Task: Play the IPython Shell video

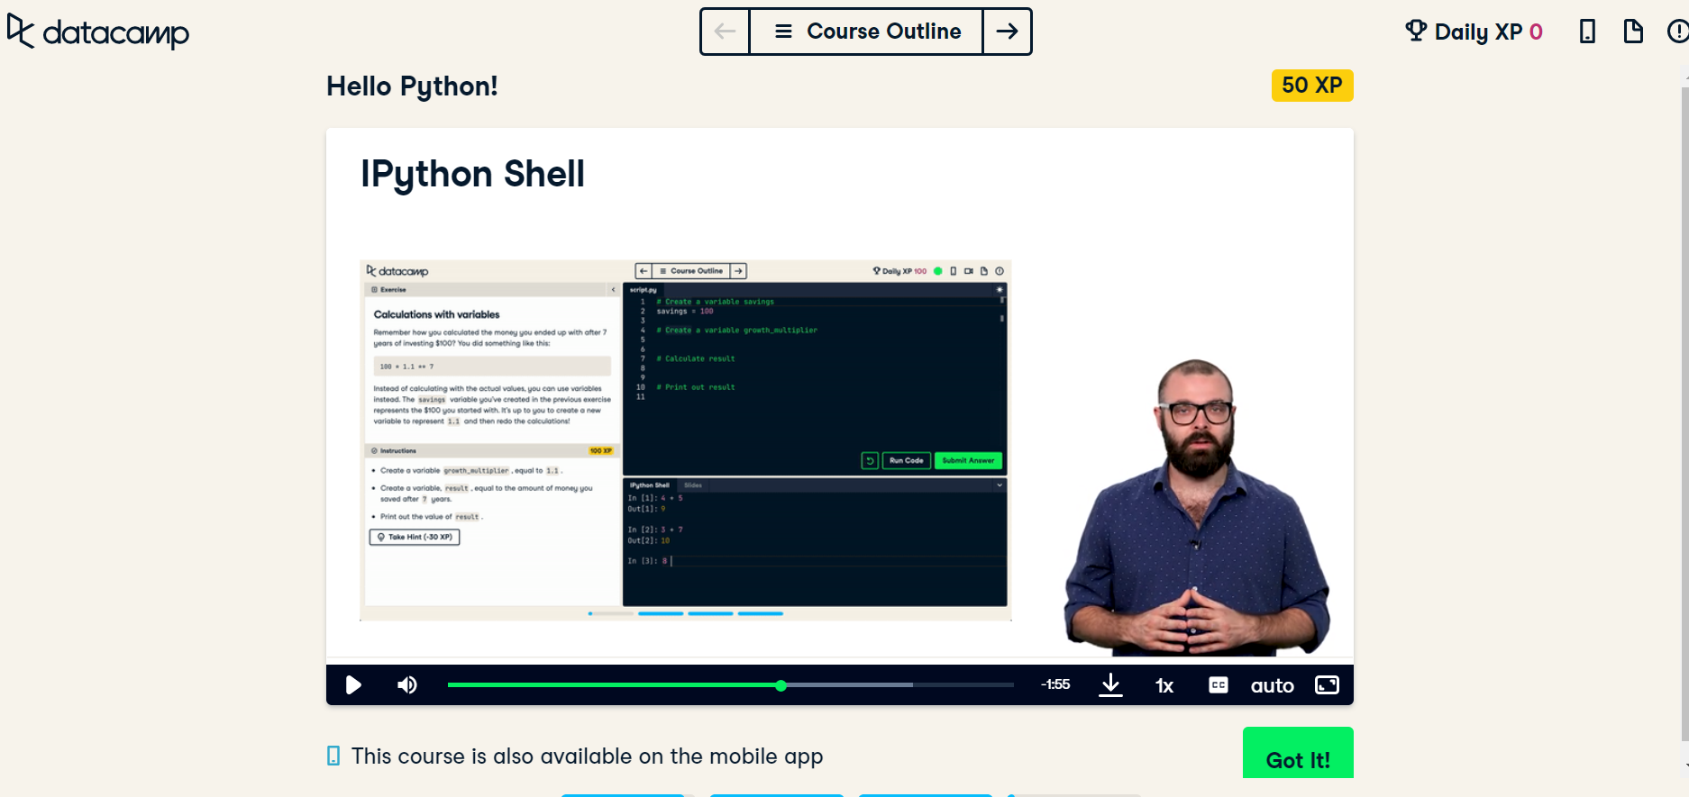Action: pyautogui.click(x=353, y=685)
